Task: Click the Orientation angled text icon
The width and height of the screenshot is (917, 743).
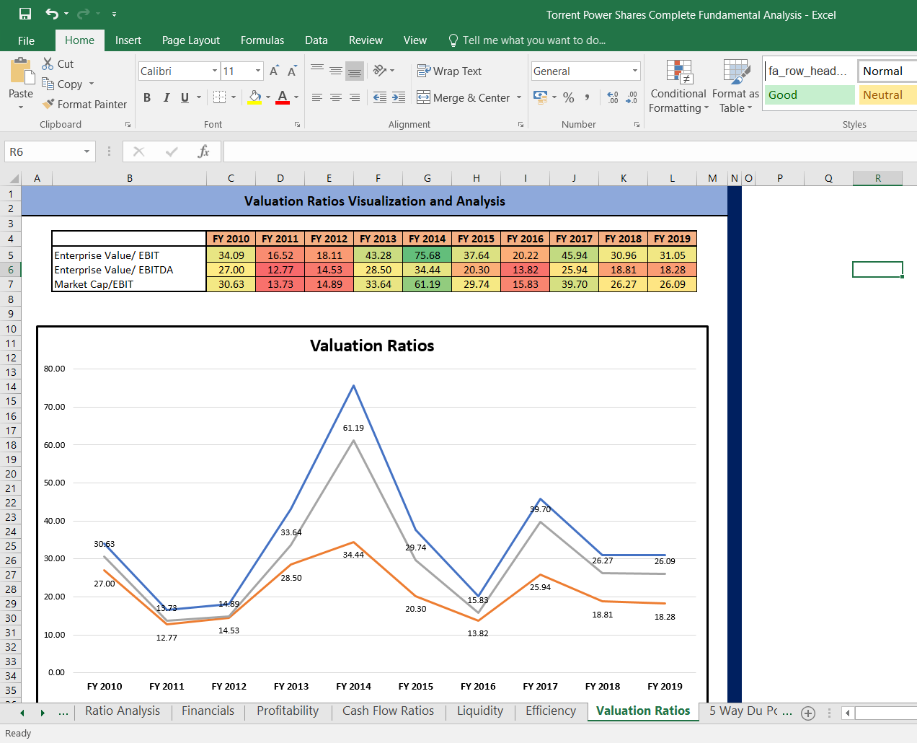Action: tap(380, 71)
